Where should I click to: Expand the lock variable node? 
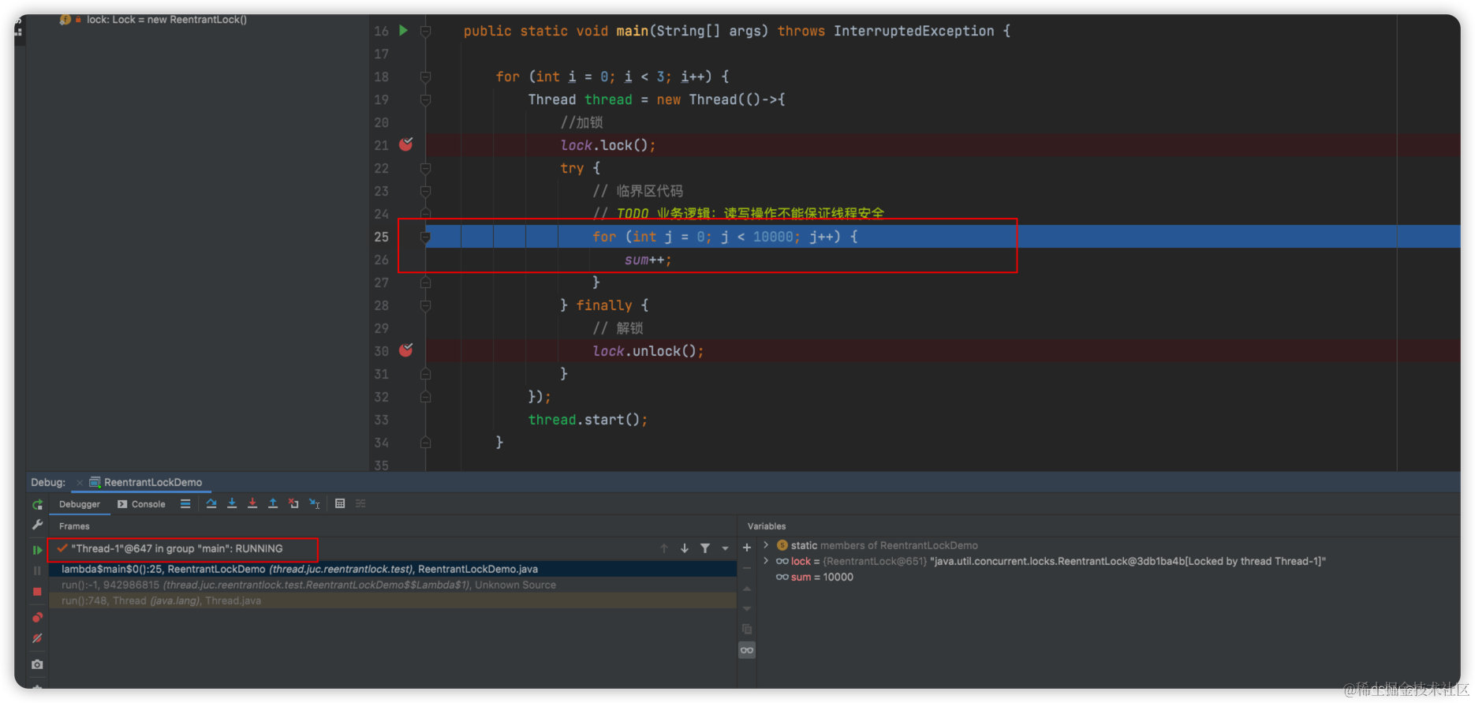click(x=766, y=561)
